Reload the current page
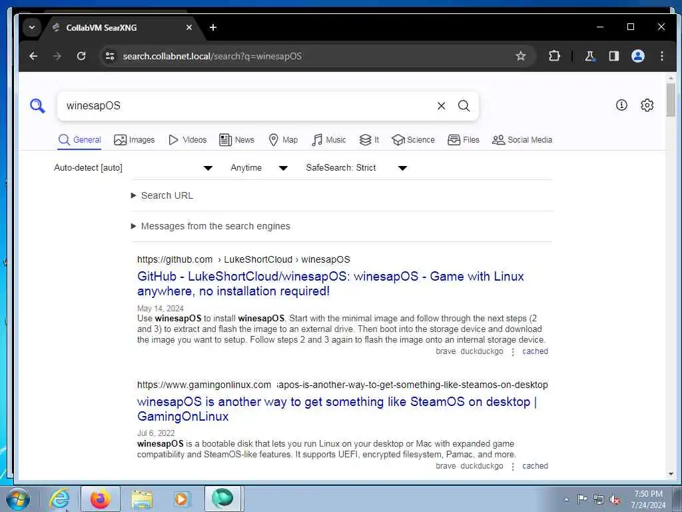The width and height of the screenshot is (682, 512). [x=81, y=56]
